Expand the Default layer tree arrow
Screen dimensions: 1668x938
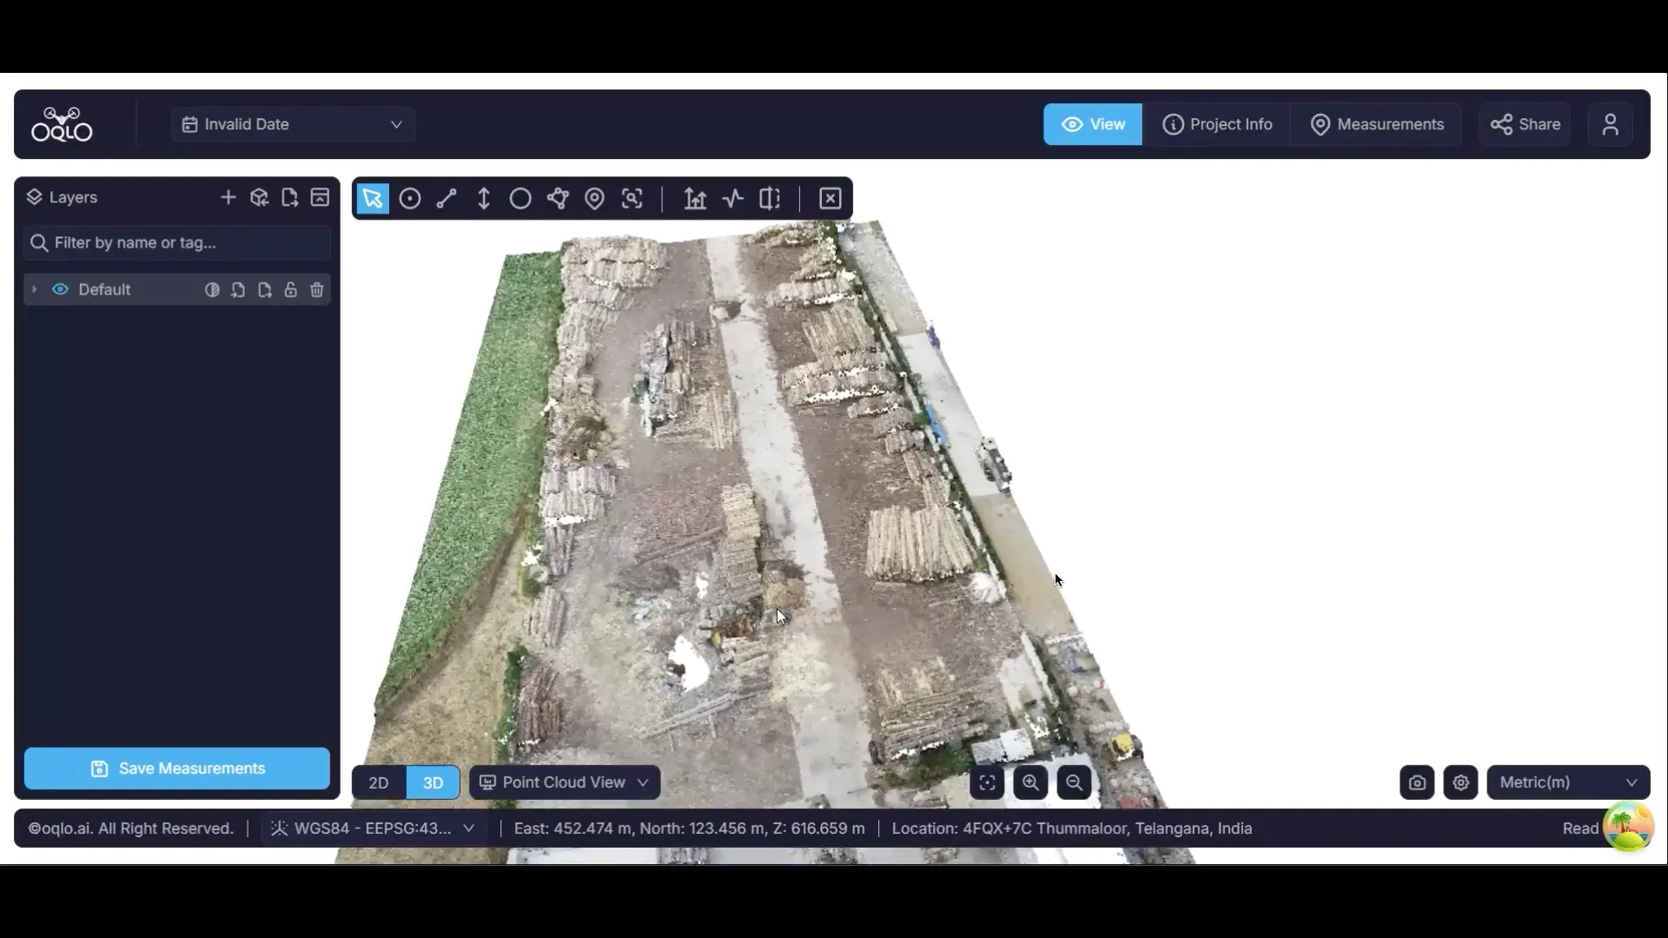coord(34,290)
